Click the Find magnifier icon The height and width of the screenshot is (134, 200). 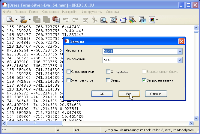[104, 20]
